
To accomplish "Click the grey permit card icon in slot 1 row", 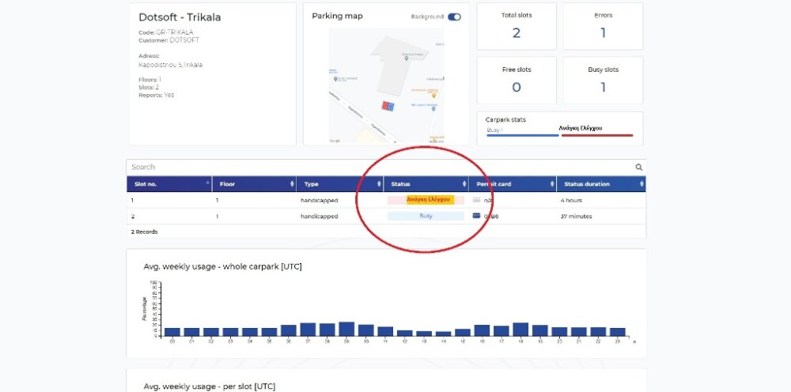I will [x=476, y=201].
